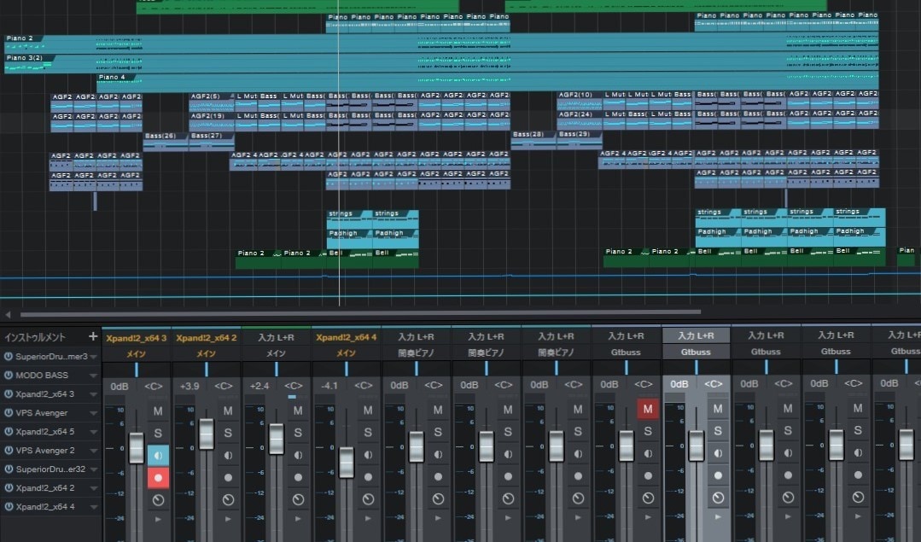
Task: Unmute the Gtbuss channel with red M
Action: (648, 410)
